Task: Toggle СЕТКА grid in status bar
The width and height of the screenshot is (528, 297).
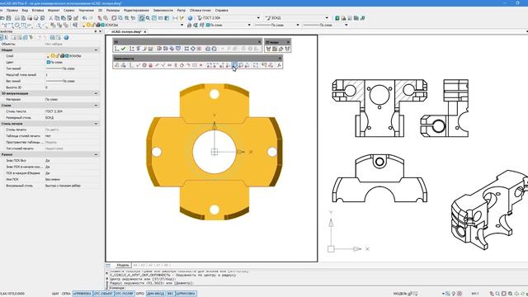Action: click(x=66, y=294)
